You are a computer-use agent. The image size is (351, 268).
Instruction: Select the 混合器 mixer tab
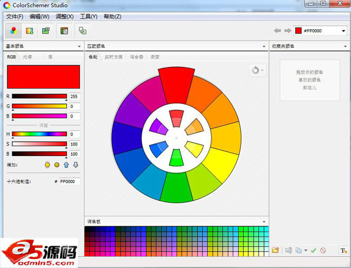137,57
